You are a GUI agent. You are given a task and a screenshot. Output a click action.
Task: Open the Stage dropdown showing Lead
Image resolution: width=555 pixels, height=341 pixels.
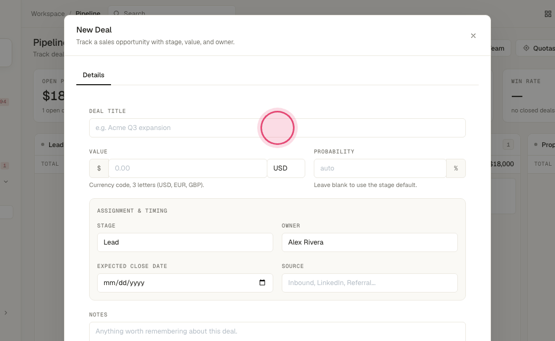[x=185, y=242]
